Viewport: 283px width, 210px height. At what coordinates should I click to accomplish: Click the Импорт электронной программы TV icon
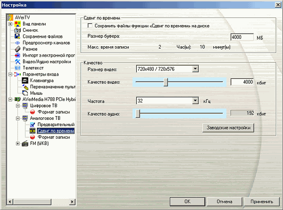coord(17,55)
